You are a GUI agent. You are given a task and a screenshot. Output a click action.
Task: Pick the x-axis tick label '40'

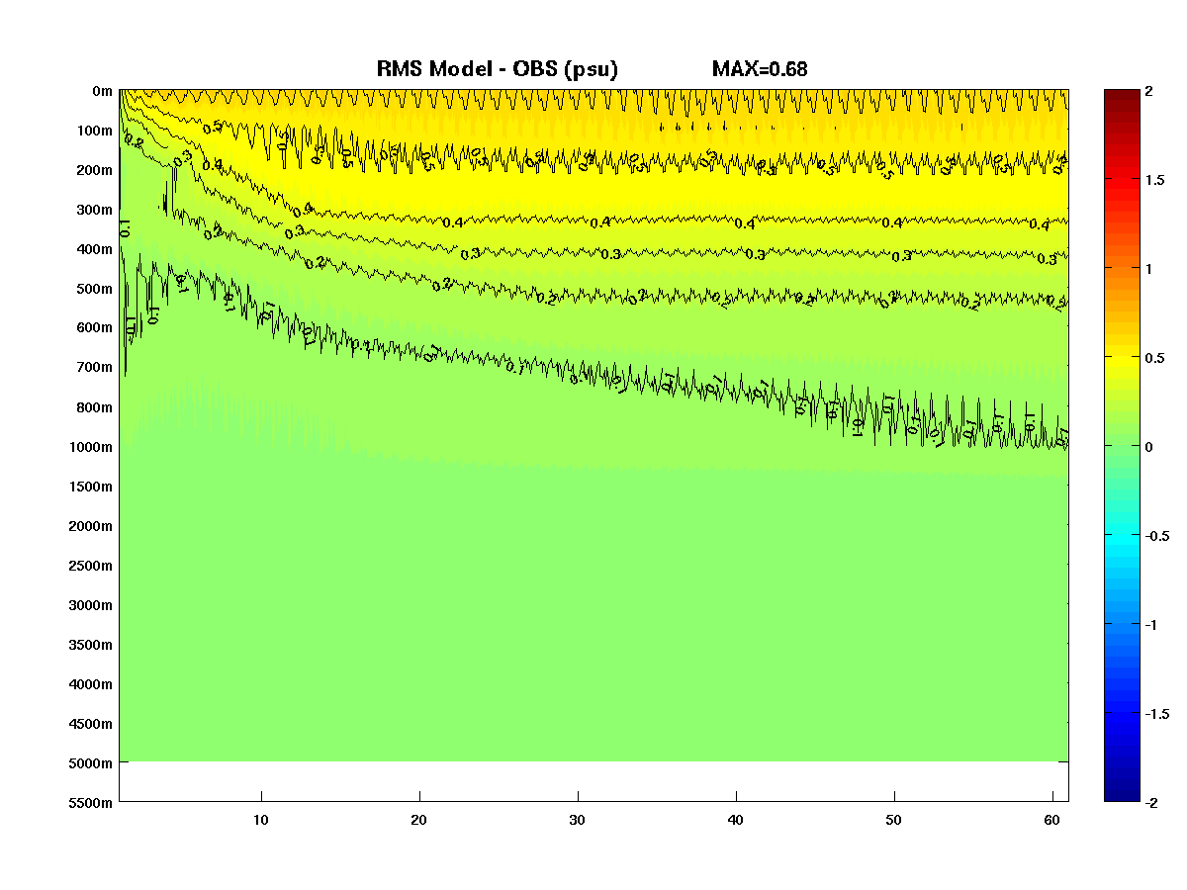tap(736, 821)
